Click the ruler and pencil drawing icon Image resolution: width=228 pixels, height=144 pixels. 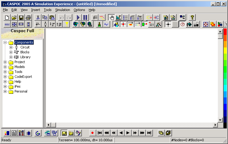118,18
